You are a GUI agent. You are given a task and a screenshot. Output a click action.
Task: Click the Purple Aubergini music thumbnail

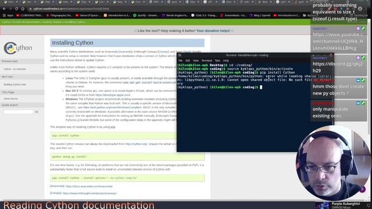point(323,206)
